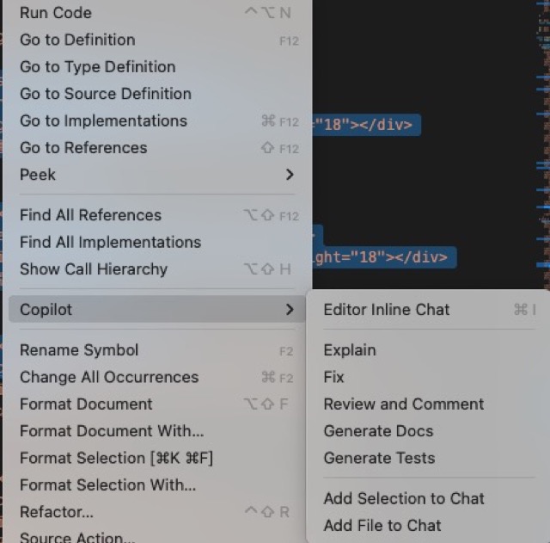
Task: Choose Generate Tests
Action: coord(430,458)
